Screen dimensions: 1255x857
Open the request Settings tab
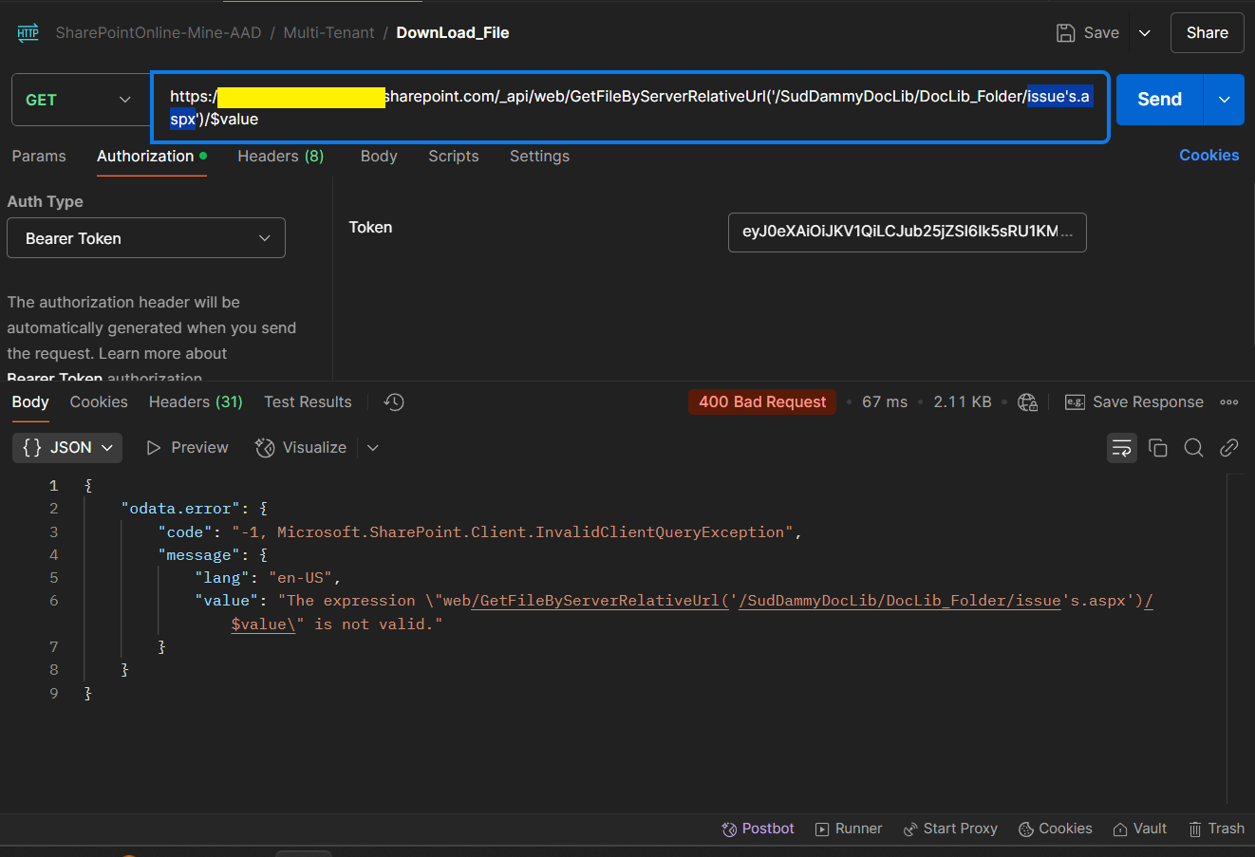coord(539,157)
